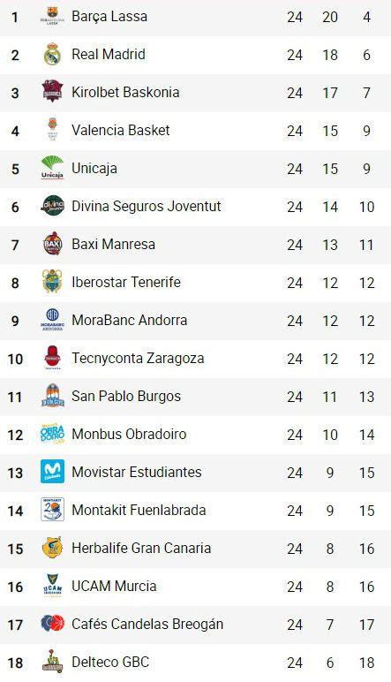This screenshot has height=682, width=391.
Task: Click Montakit Fuenlabrada team name
Action: click(x=139, y=510)
